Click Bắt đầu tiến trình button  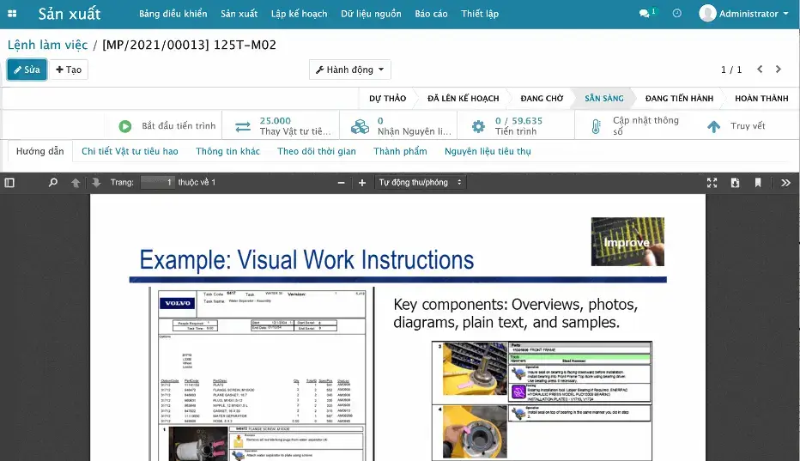(167, 126)
